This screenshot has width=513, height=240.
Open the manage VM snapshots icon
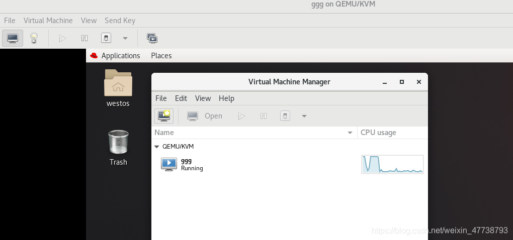point(152,39)
